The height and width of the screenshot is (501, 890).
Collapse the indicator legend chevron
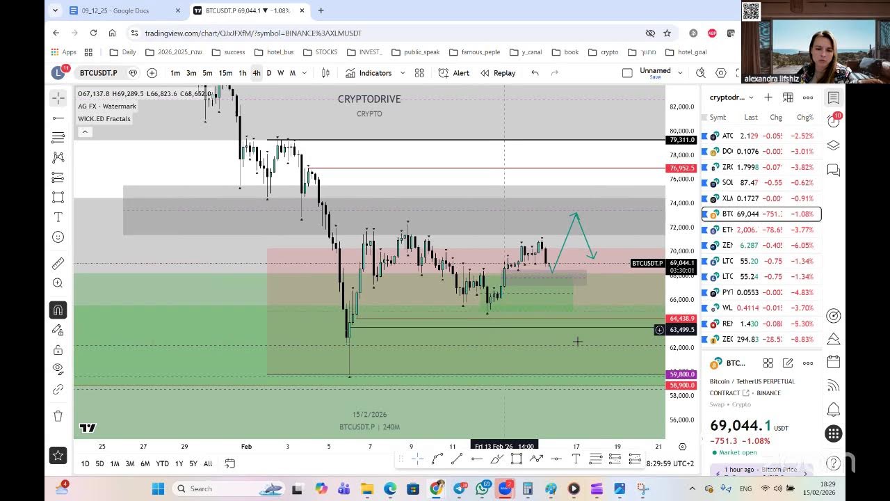click(85, 132)
